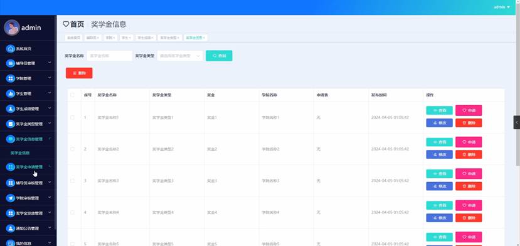Click blue 修改 button for row 2
Image resolution: width=520 pixels, height=246 pixels.
click(440, 155)
